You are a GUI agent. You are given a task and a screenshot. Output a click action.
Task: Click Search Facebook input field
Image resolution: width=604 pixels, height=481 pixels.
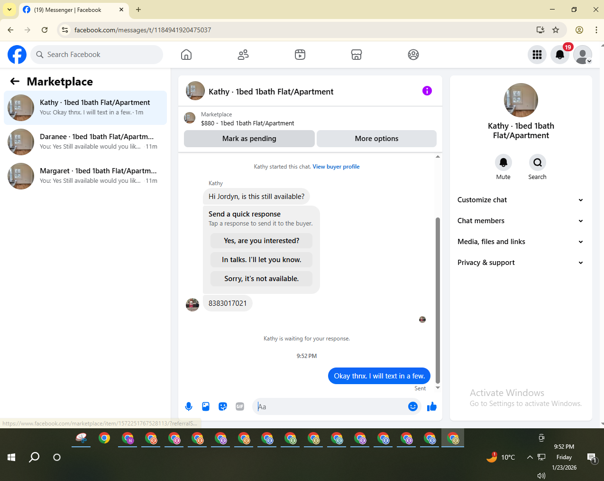[x=97, y=55]
